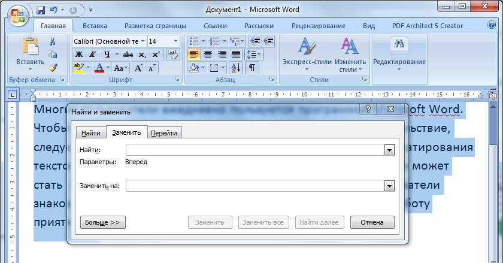Click the Больше >> button
This screenshot has height=263, width=503.
(x=102, y=222)
